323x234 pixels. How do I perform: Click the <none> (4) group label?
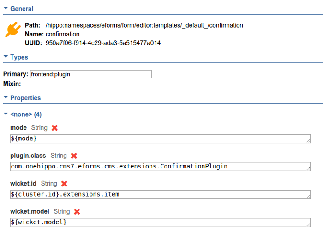pos(26,114)
